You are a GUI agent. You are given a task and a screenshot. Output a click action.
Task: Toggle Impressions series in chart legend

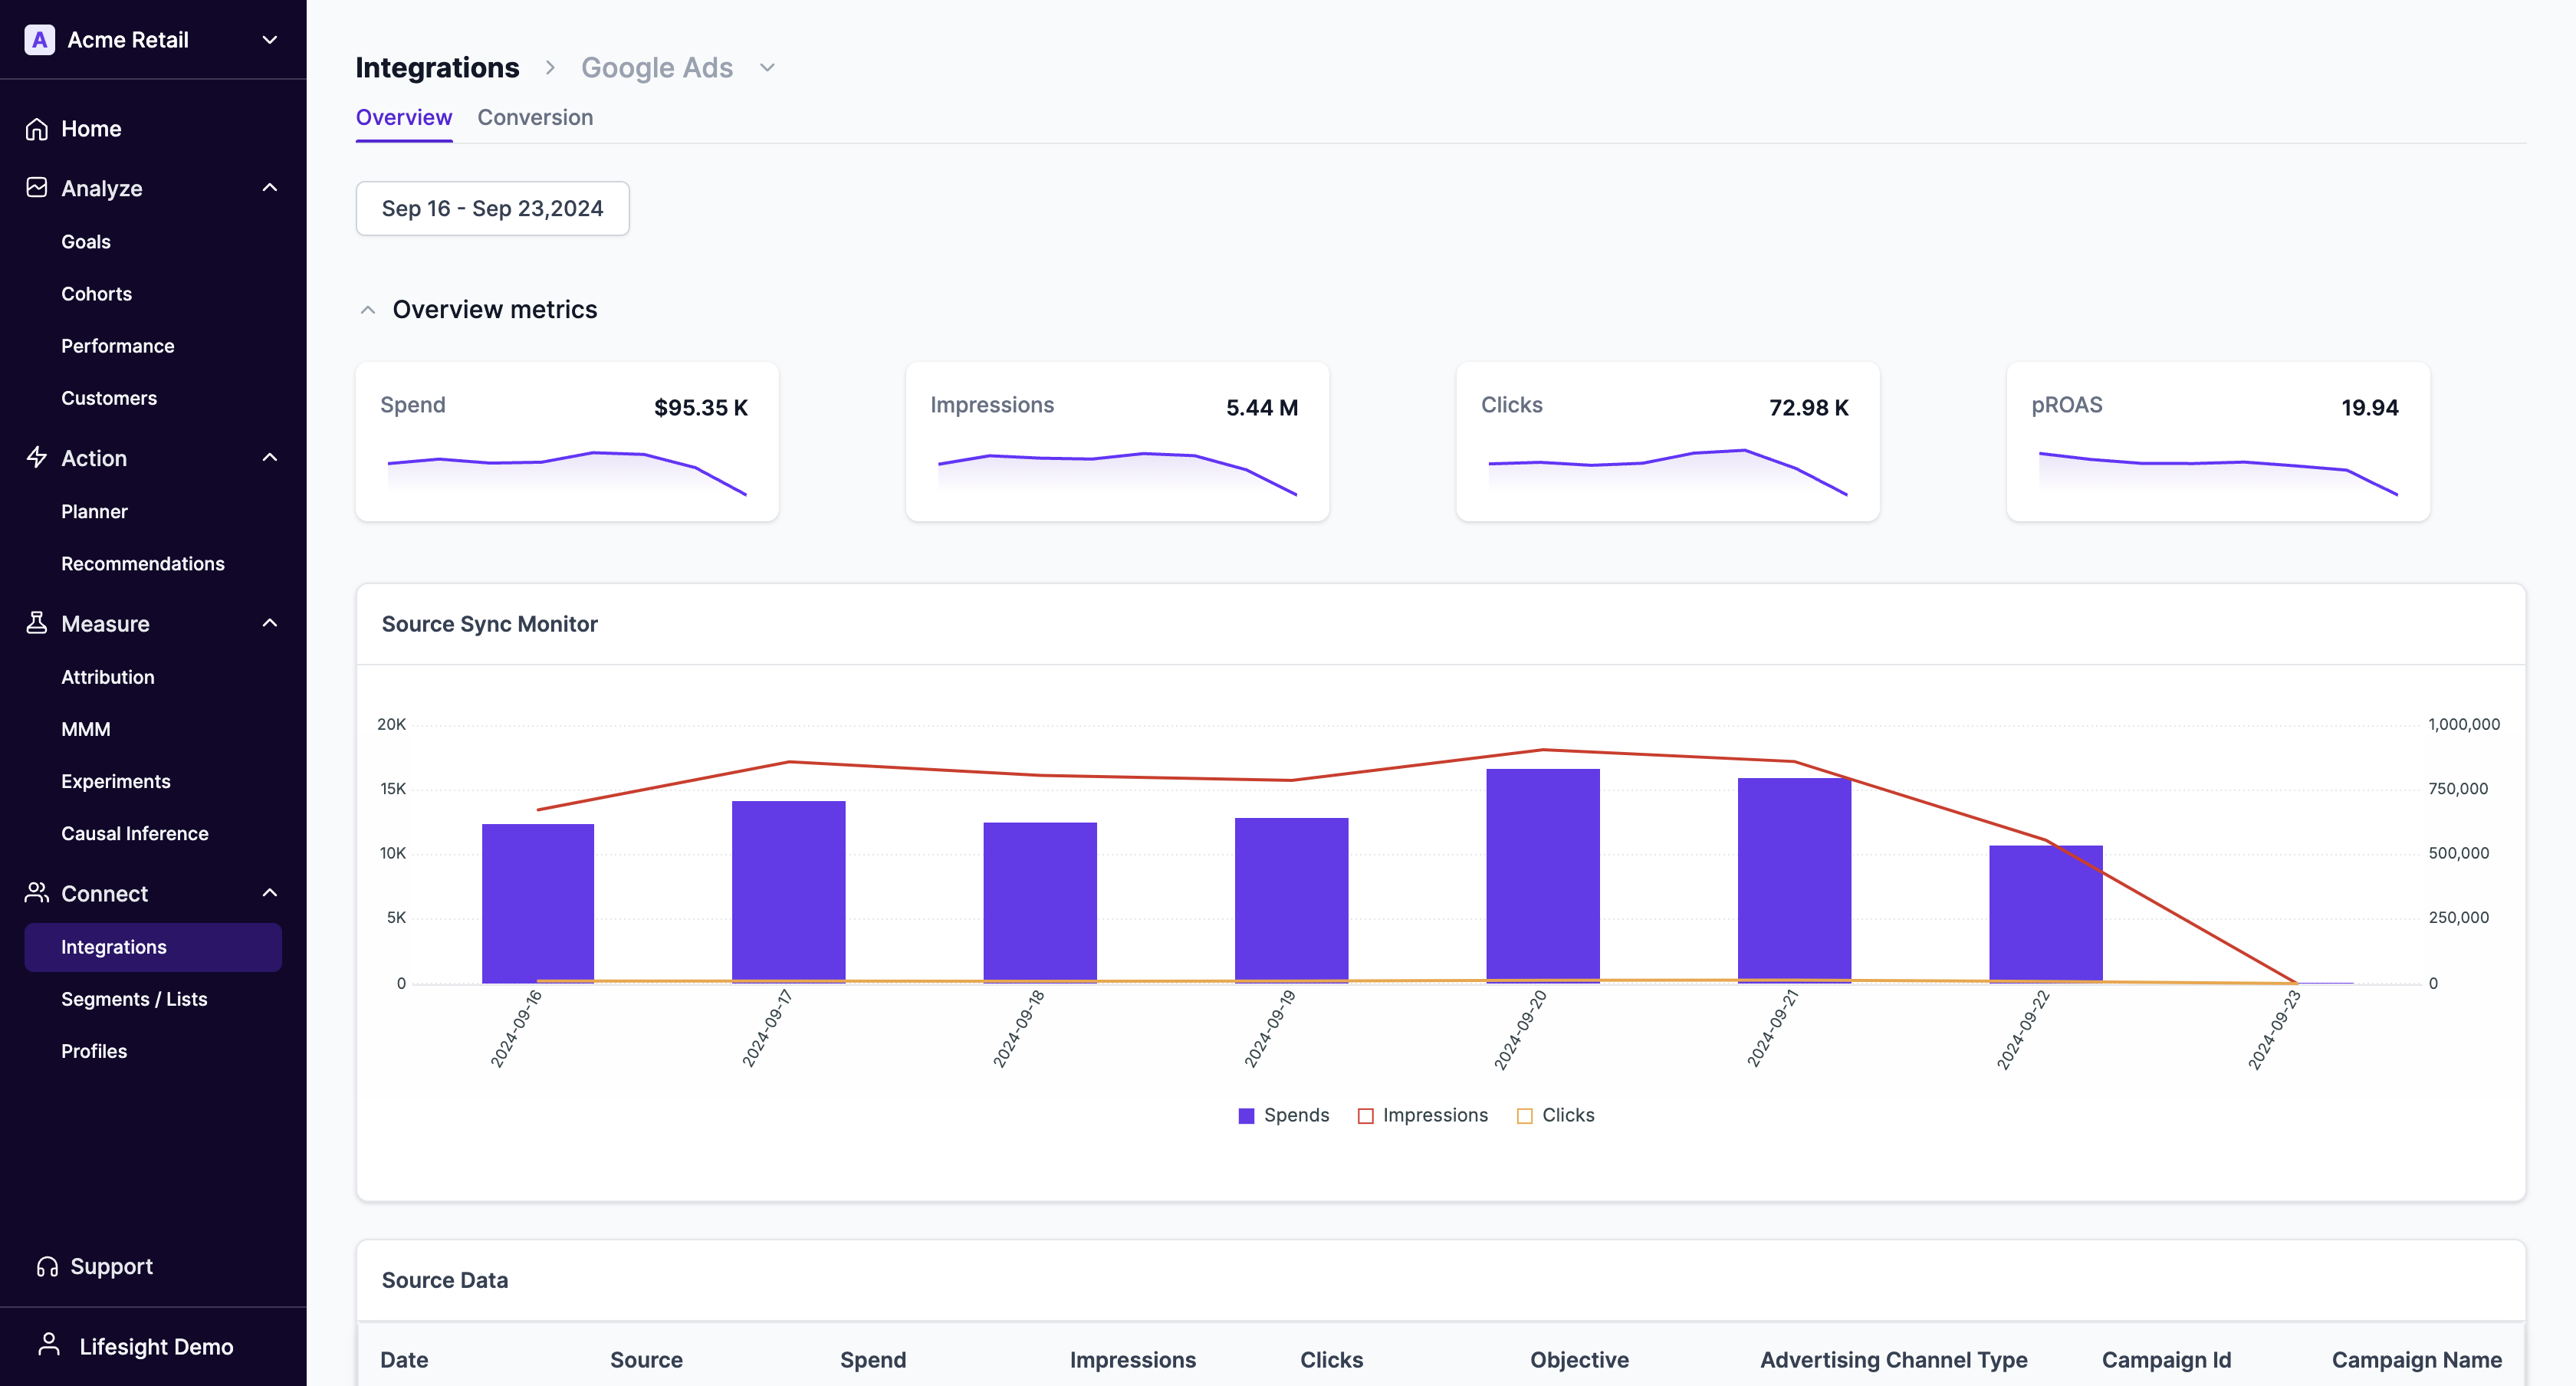click(x=1422, y=1115)
